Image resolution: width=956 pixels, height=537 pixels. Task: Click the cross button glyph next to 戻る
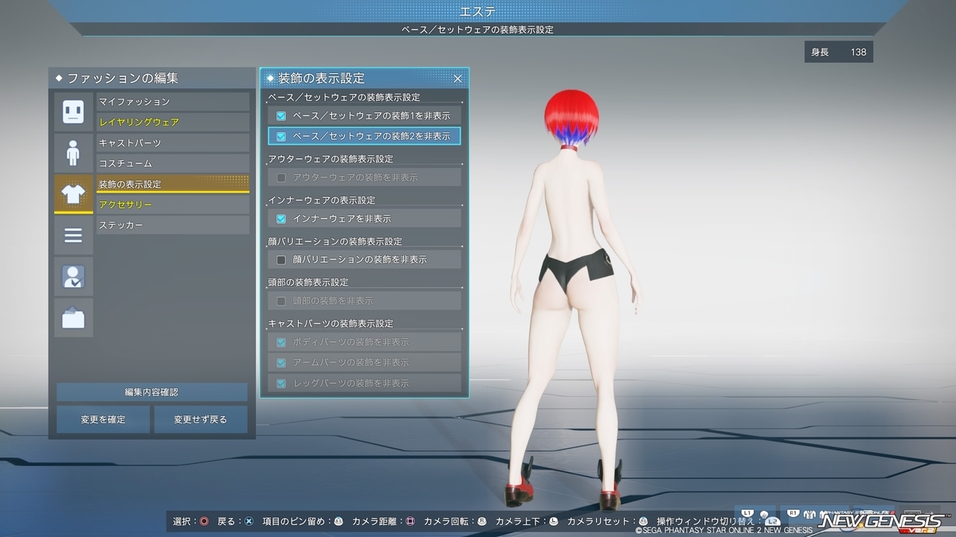click(249, 522)
